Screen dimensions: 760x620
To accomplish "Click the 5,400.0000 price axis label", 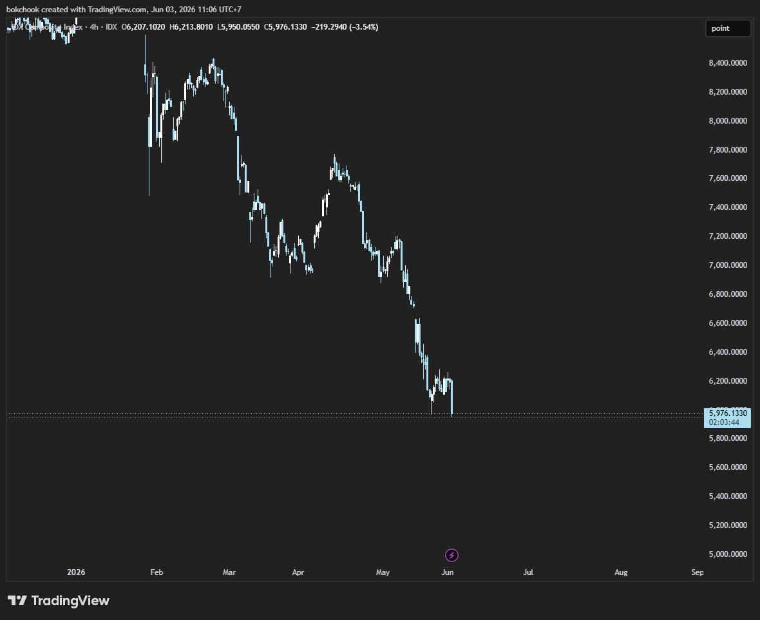I will [x=728, y=496].
